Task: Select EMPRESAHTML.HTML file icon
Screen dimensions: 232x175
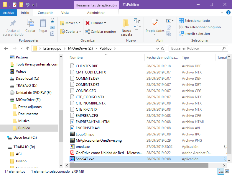Action: coord(72,122)
